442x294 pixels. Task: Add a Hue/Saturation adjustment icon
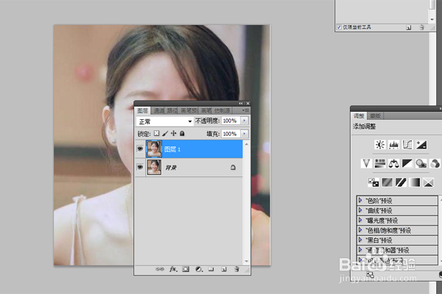[379, 163]
